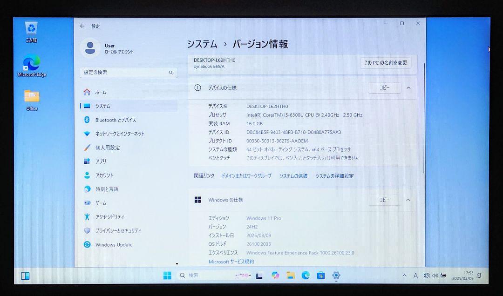This screenshot has height=296, width=503.
Task: Open プライバシーとセキュリティ settings page
Action: pos(129,230)
